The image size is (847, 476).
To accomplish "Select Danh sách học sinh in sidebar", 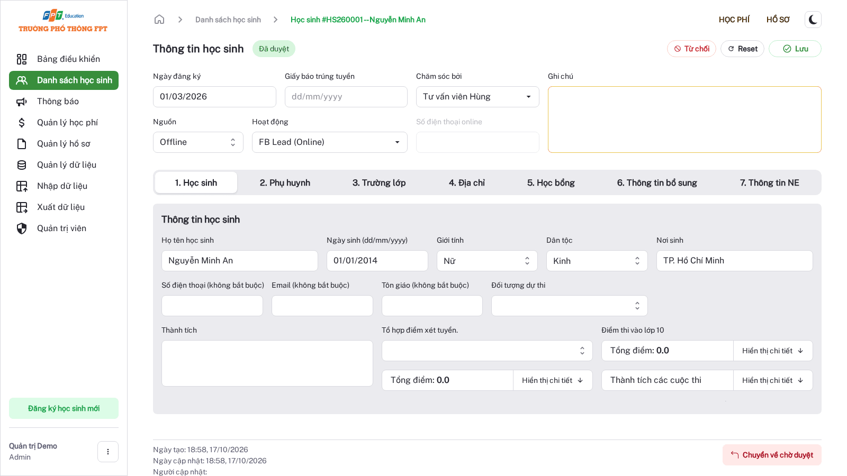I will point(64,80).
